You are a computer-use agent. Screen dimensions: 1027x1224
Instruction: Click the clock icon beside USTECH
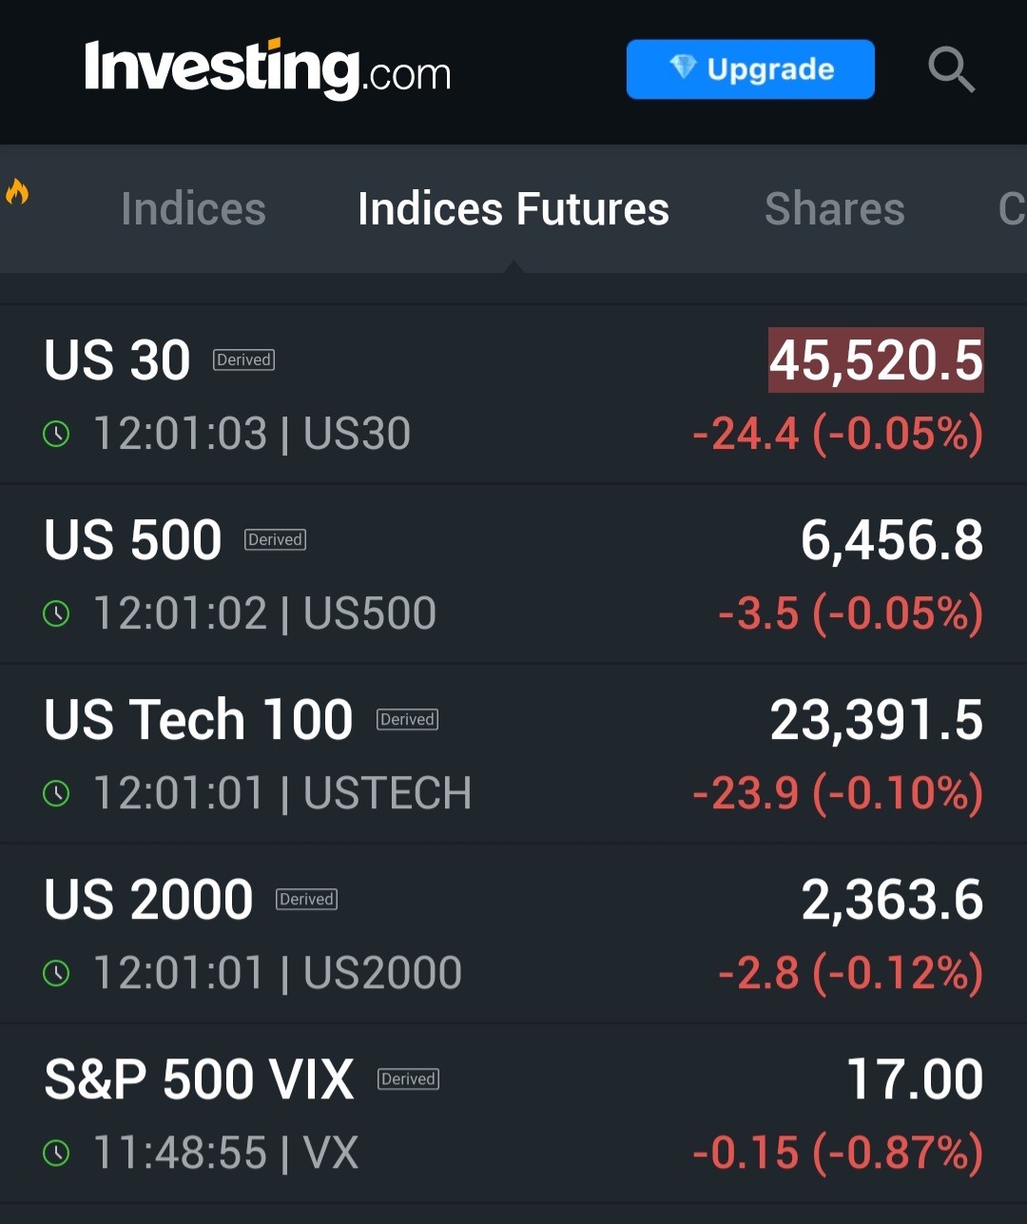click(57, 794)
